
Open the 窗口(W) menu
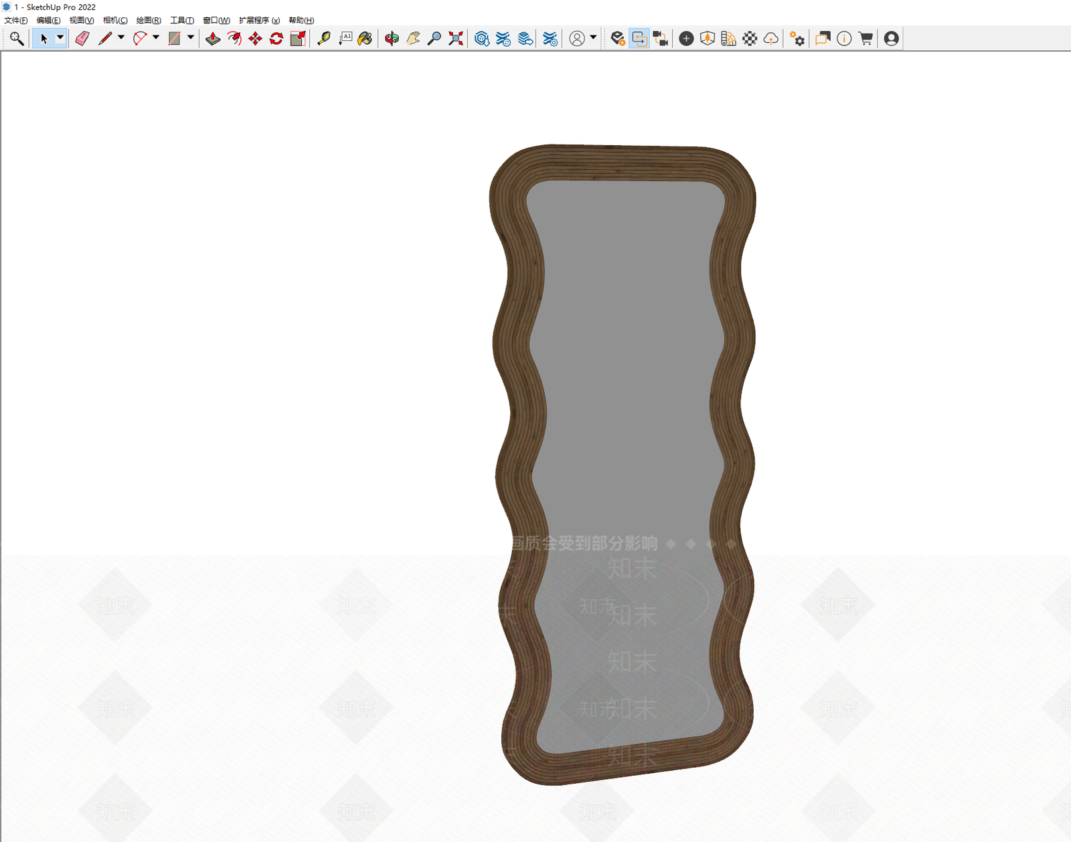click(x=217, y=20)
